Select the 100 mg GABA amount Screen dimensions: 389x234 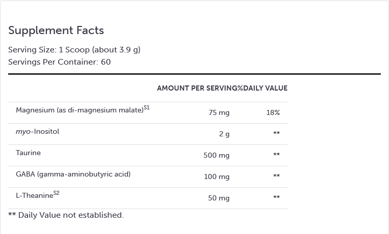pyautogui.click(x=216, y=177)
